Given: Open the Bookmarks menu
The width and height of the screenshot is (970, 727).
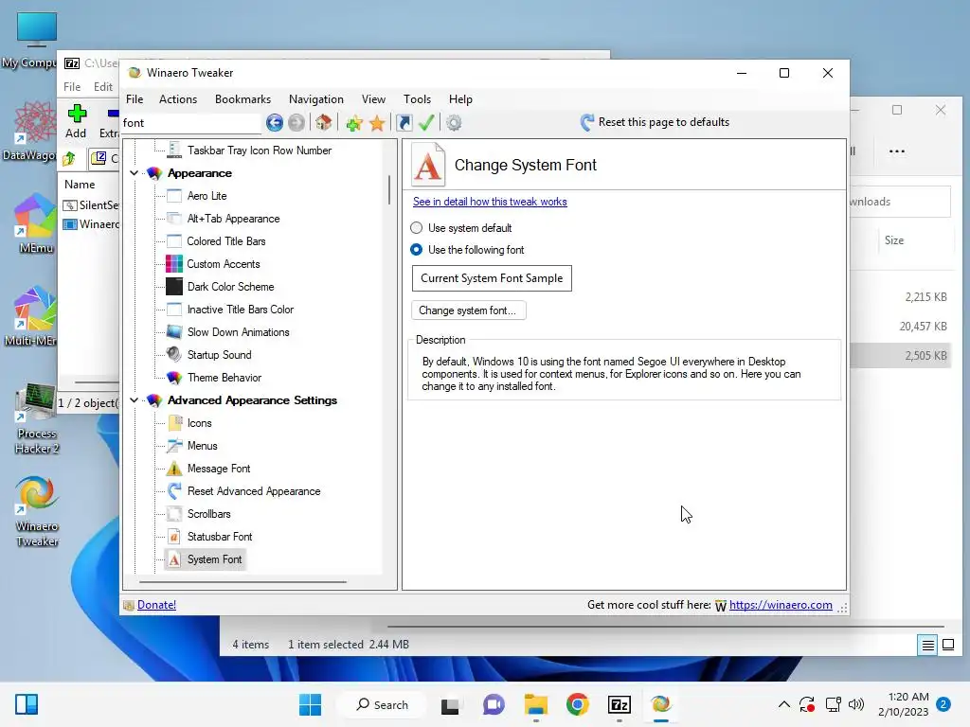Looking at the screenshot, I should [242, 99].
